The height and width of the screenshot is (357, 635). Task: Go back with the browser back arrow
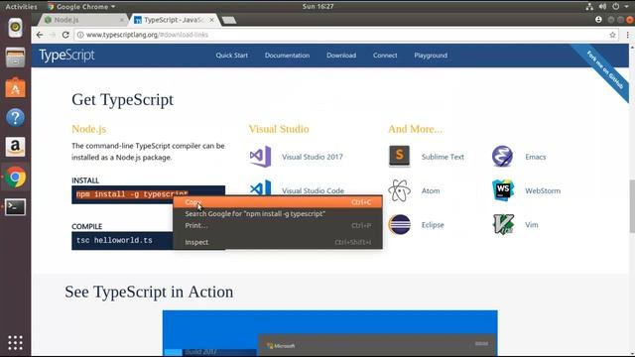40,35
